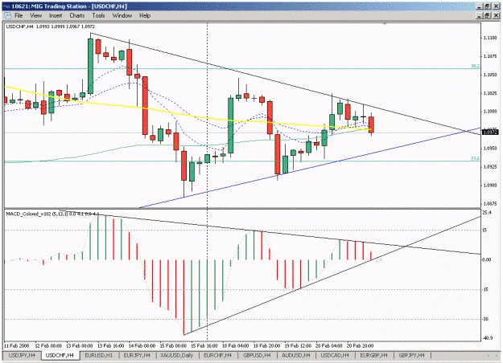
Task: Open the Insert menu
Action: coord(56,15)
